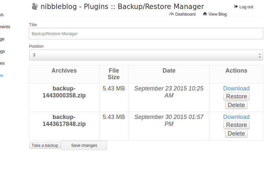Viewport: 266px width, 171px height.
Task: Download backup-1443617848.zip archive
Action: click(236, 117)
